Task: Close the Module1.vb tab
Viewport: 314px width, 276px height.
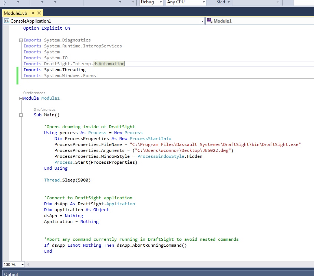Action: (x=39, y=13)
